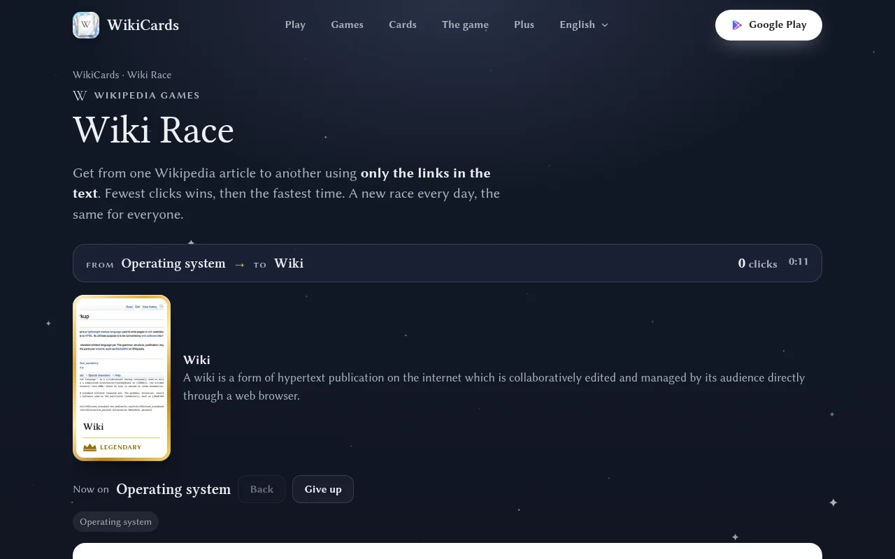895x559 pixels.
Task: Click the Google Play button
Action: click(768, 25)
